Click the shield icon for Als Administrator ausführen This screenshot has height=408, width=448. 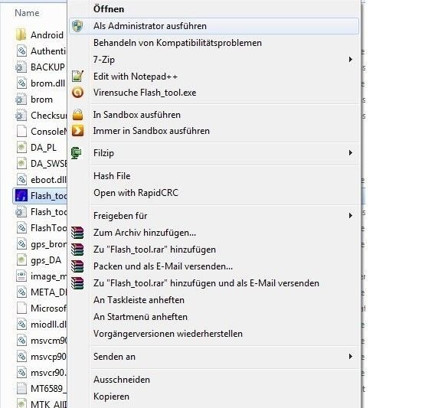tap(77, 26)
